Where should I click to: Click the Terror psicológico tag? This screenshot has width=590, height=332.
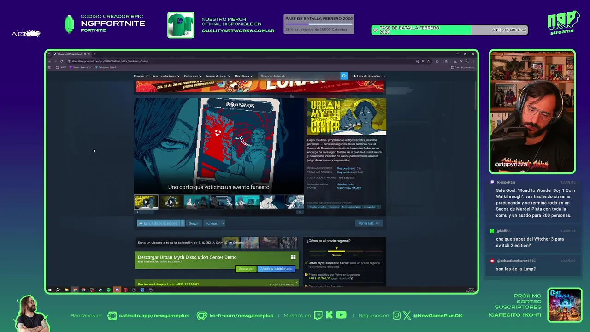(351, 207)
